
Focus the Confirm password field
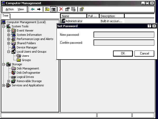[x=124, y=42]
